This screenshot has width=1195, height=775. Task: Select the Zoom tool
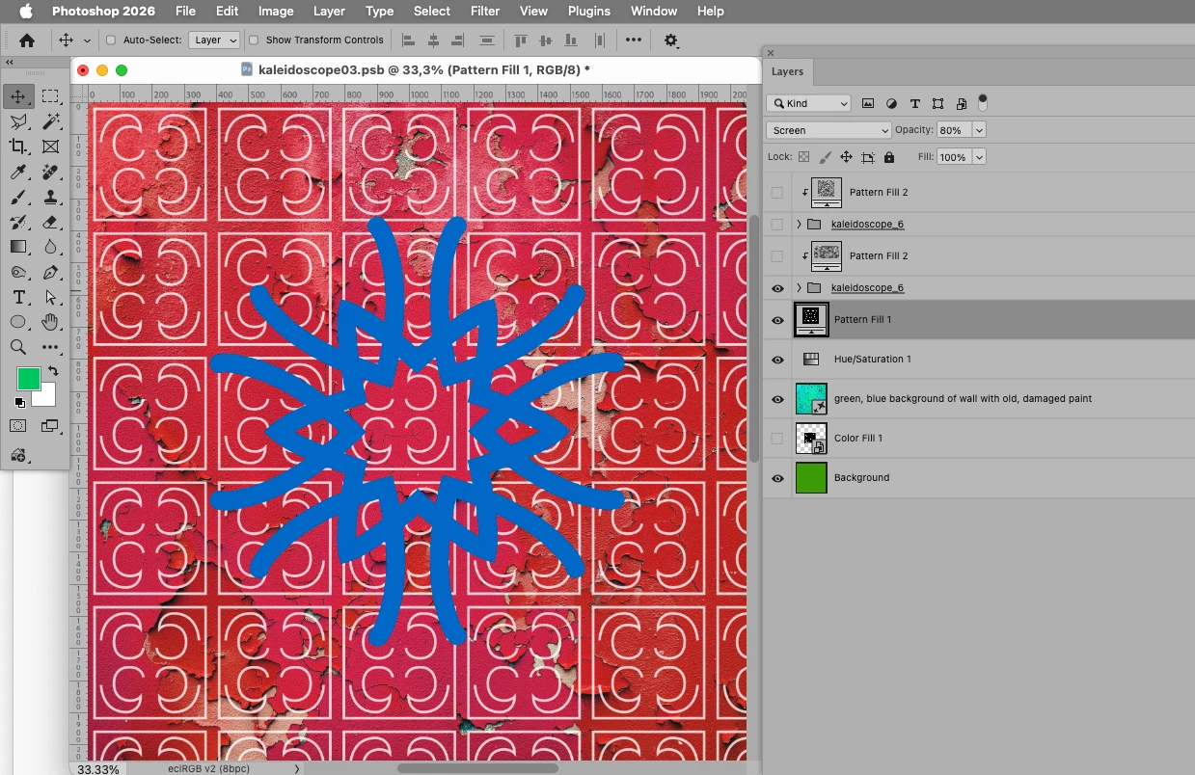point(18,347)
